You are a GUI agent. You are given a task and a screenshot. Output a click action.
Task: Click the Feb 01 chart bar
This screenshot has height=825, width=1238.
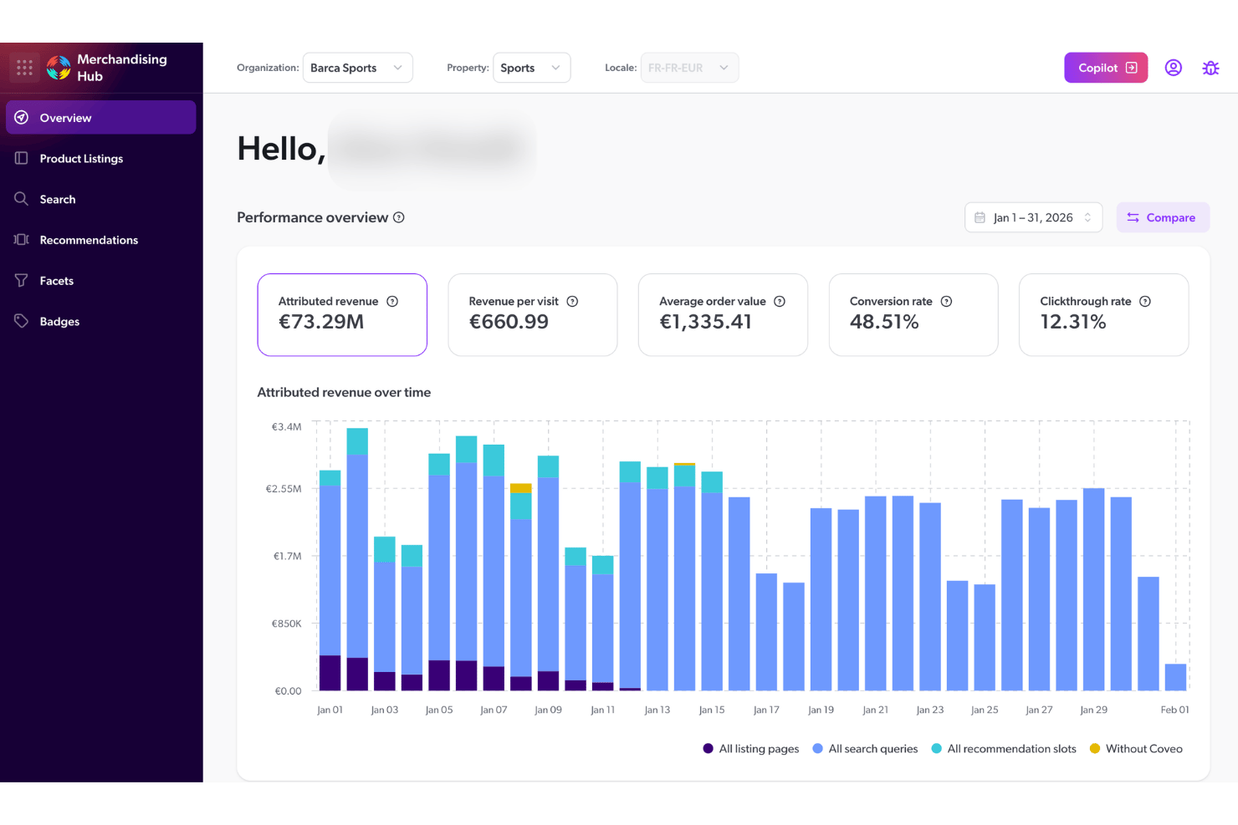tap(1175, 677)
